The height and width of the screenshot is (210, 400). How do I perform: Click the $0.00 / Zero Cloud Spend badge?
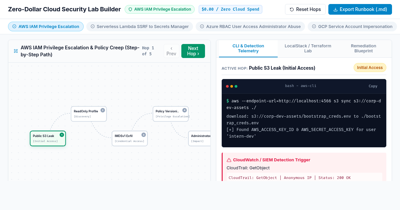tap(230, 9)
